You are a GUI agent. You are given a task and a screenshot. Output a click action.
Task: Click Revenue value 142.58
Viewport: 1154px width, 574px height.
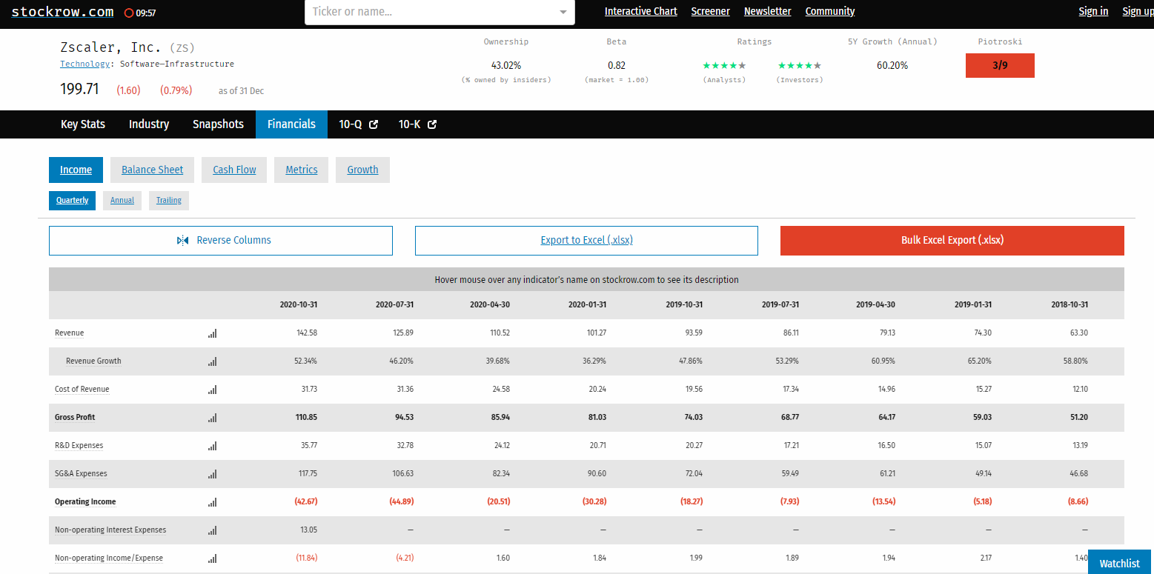click(307, 333)
